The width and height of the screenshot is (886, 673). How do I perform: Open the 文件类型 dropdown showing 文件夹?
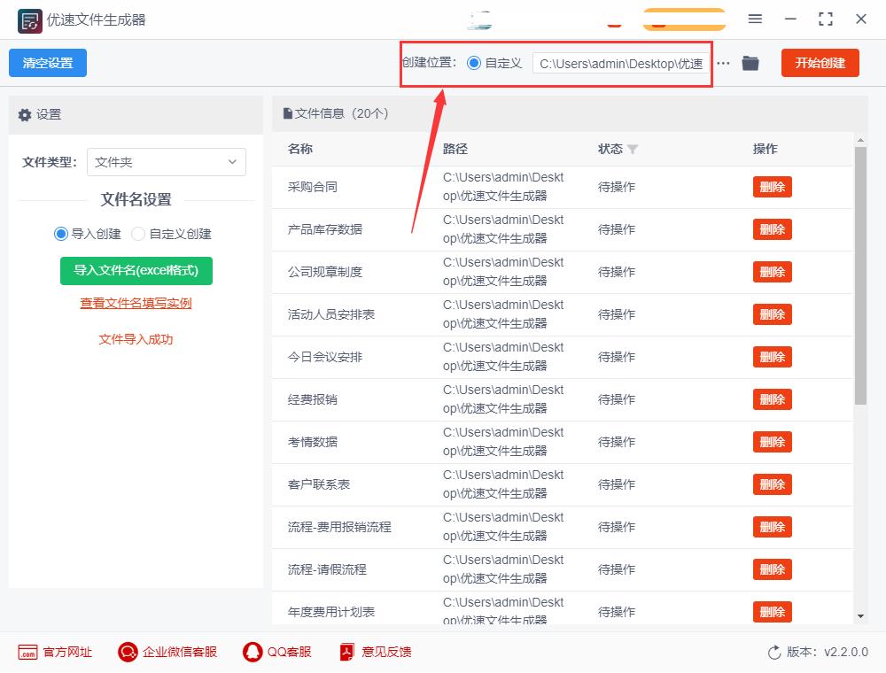pos(167,162)
